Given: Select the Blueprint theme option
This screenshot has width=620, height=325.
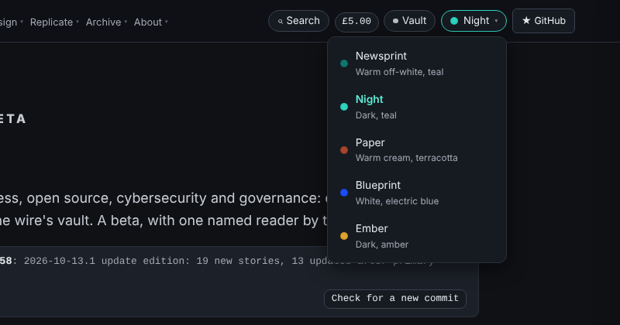Looking at the screenshot, I should coord(417,193).
